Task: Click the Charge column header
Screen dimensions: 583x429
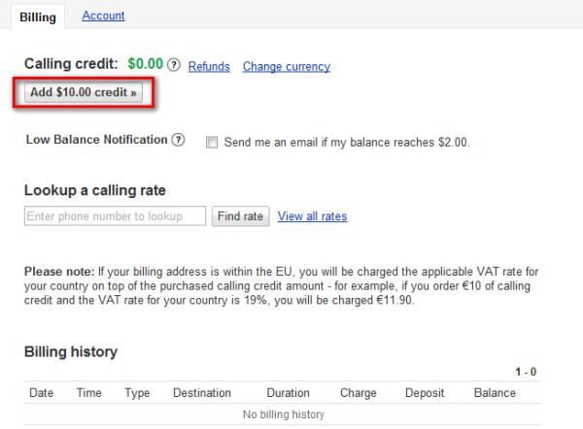Action: (359, 393)
